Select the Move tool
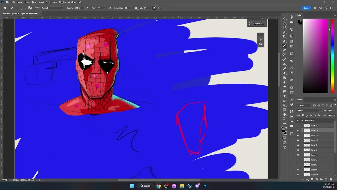The image size is (337, 190). [x=284, y=18]
